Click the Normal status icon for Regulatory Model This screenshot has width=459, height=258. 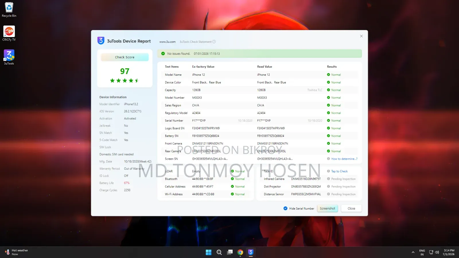[328, 113]
